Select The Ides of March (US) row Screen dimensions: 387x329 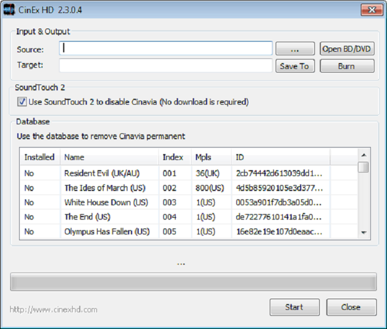(x=189, y=188)
